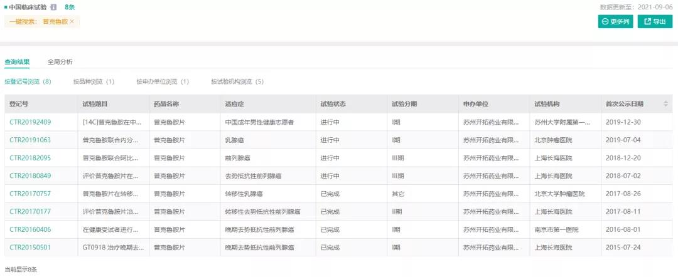Open trial CTR20170757
This screenshot has height=277, width=678.
point(30,194)
